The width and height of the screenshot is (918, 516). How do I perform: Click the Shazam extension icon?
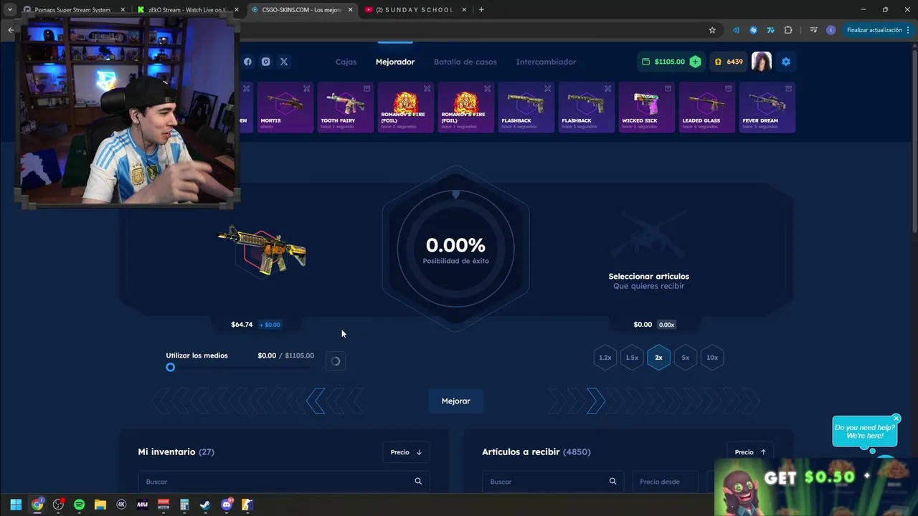click(x=753, y=30)
